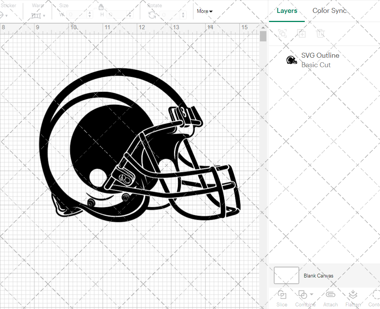Click the Rotate icon
Viewport: 380px width, 309px height.
(152, 15)
